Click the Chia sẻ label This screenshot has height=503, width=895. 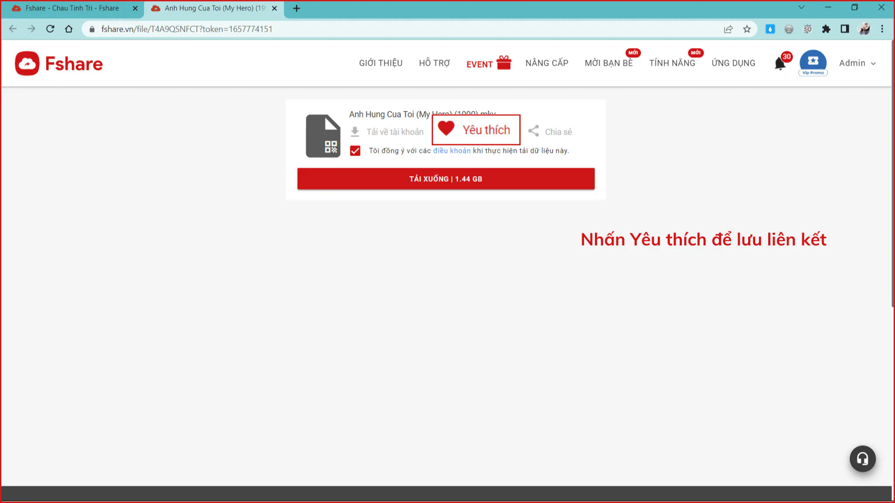558,132
